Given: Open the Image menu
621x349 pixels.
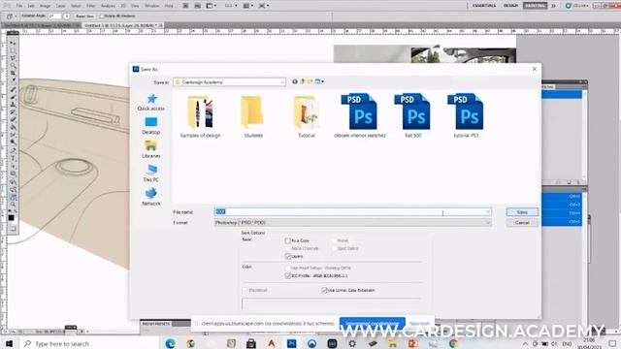Looking at the screenshot, I should pos(46,6).
